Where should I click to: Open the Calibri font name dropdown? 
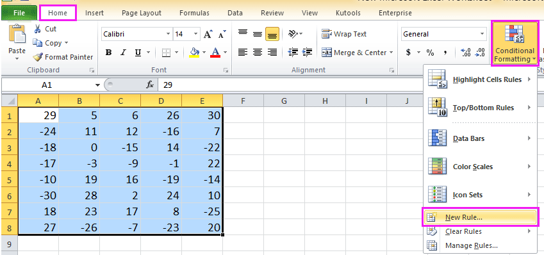pos(169,34)
